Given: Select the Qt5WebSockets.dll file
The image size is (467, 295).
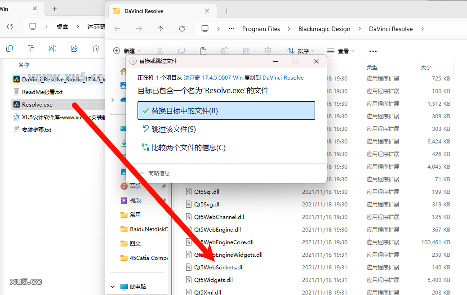Looking at the screenshot, I should (220, 267).
